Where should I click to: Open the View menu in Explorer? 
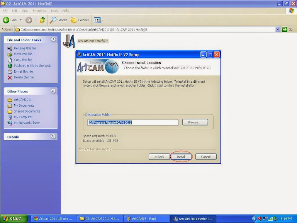(25, 11)
